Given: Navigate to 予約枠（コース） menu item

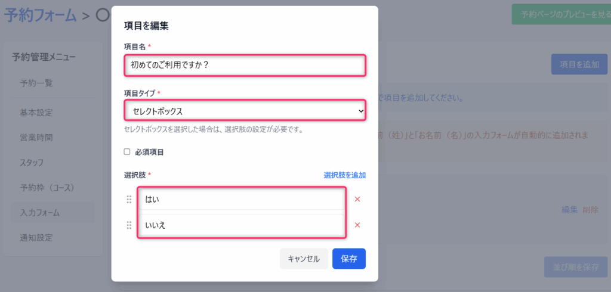Looking at the screenshot, I should point(47,188).
